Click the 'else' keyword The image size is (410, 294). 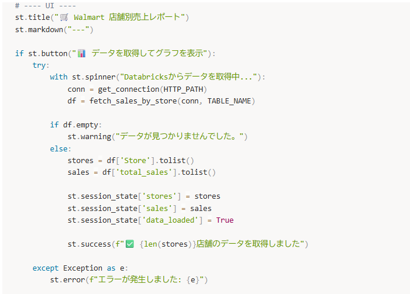(x=58, y=149)
